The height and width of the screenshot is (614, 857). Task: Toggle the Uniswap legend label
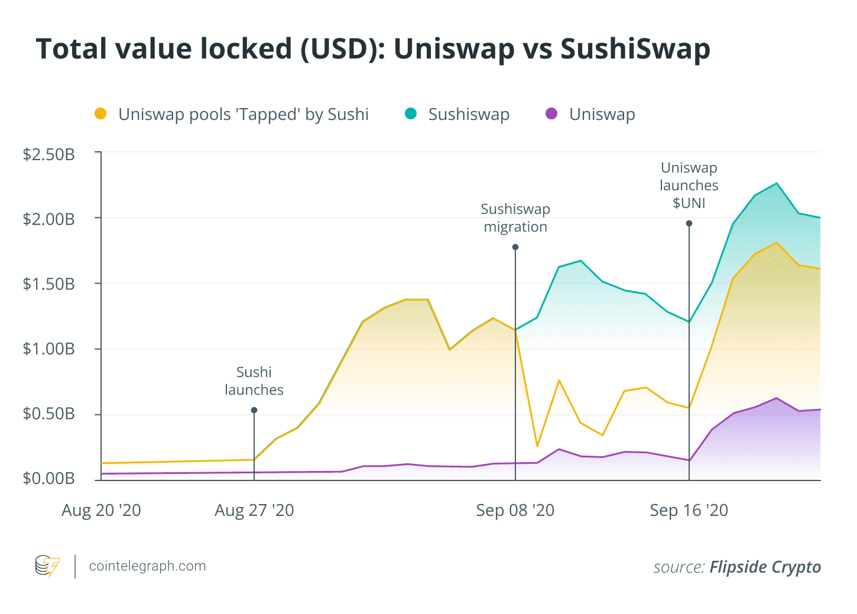pyautogui.click(x=602, y=114)
